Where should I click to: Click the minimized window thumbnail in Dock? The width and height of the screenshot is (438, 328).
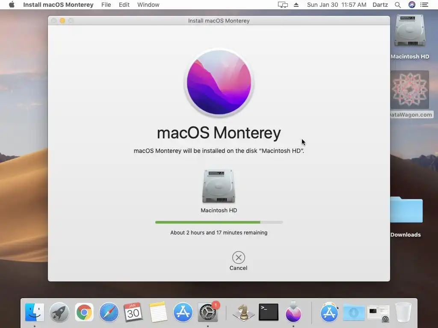click(379, 313)
